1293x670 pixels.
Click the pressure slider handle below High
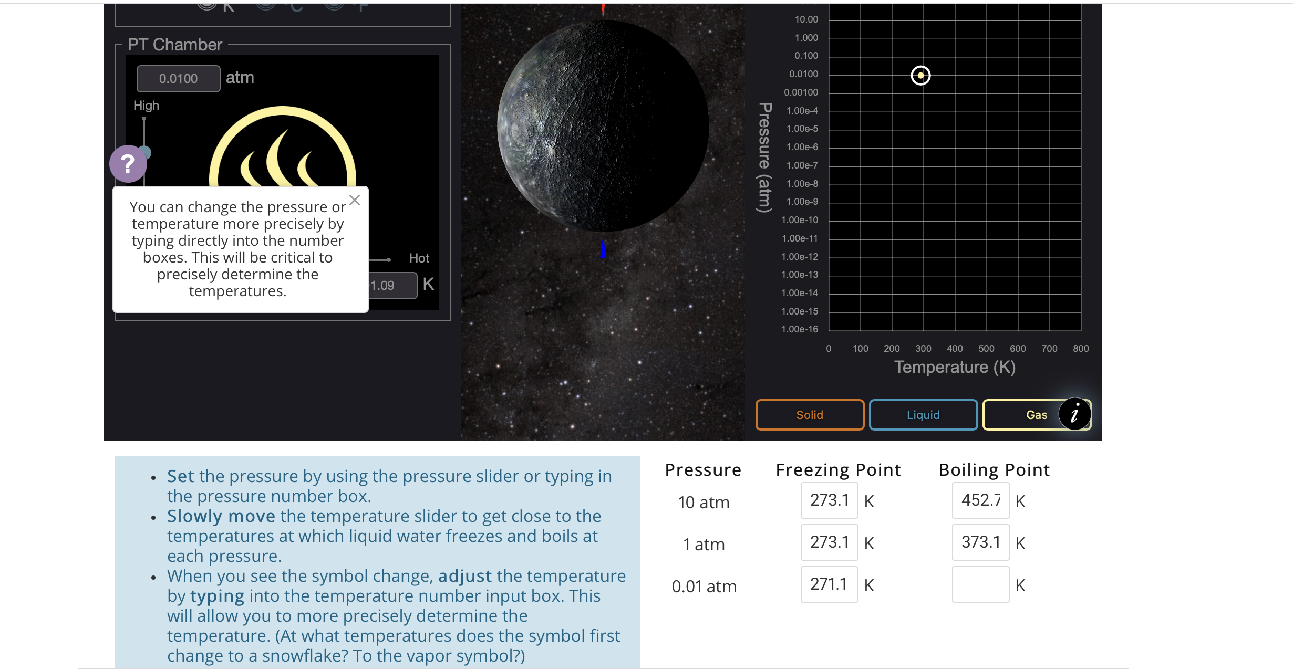(144, 152)
